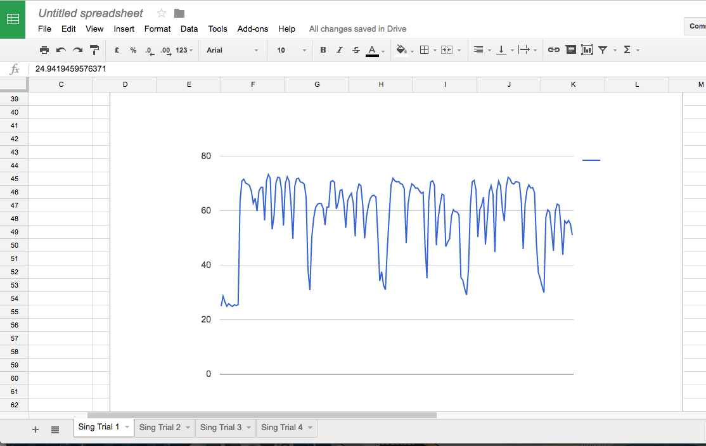Viewport: 706px width, 446px height.
Task: Increase decimal places
Action: (166, 51)
